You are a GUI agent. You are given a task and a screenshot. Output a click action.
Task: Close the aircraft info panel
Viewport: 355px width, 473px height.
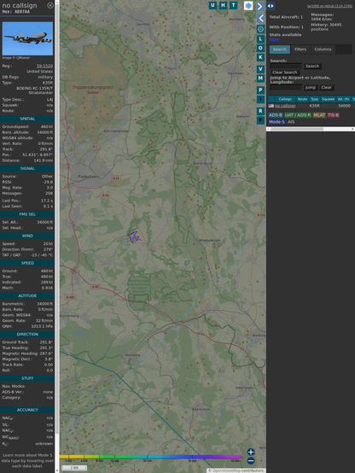(x=50, y=5)
